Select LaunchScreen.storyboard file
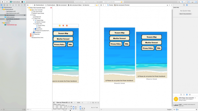Viewport: 198px width, 111px height. pyautogui.click(x=13, y=19)
